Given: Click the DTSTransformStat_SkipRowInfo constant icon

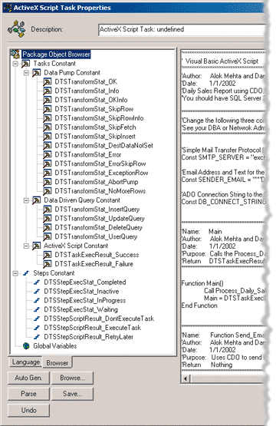Looking at the screenshot, I should pyautogui.click(x=48, y=118).
